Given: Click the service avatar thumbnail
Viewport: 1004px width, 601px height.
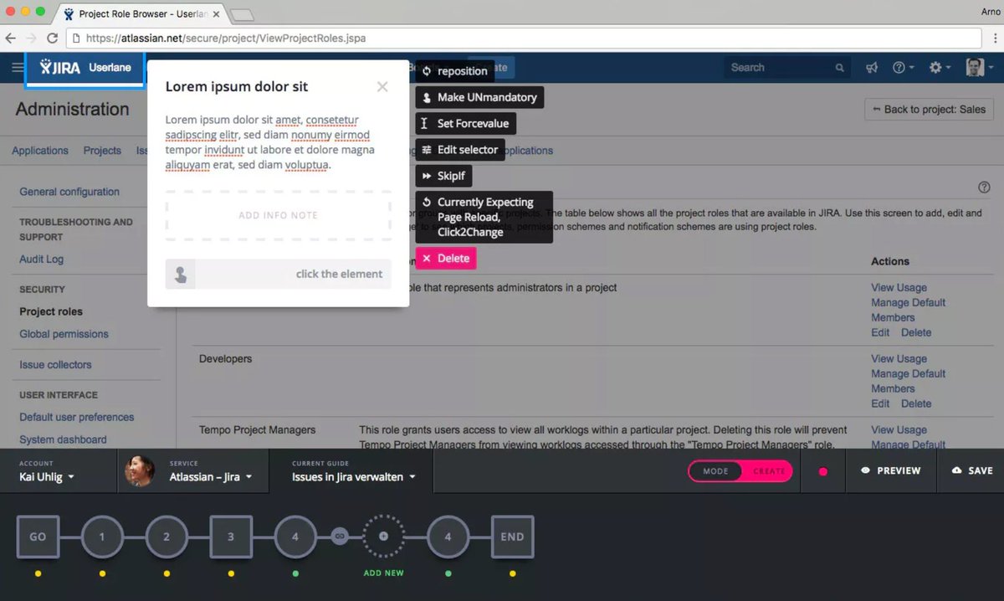Looking at the screenshot, I should click(140, 471).
